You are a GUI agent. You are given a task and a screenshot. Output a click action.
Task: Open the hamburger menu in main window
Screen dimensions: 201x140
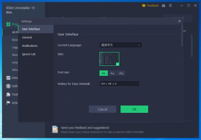coord(171,5)
